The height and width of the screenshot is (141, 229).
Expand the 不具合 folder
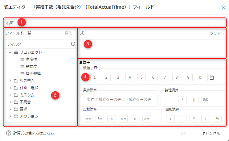point(10,102)
